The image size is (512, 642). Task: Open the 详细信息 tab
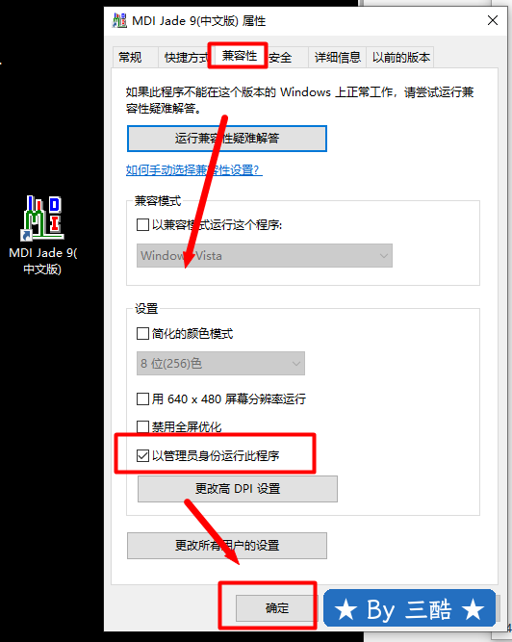(337, 58)
